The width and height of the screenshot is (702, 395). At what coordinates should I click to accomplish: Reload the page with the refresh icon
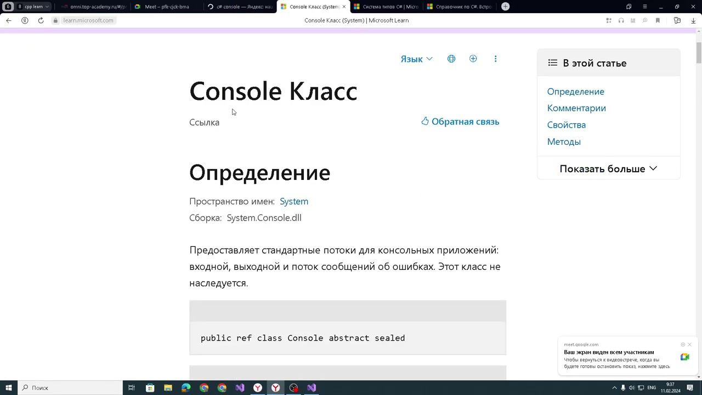click(x=41, y=20)
